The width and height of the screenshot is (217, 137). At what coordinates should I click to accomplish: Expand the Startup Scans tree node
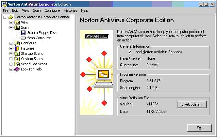coord(11,53)
